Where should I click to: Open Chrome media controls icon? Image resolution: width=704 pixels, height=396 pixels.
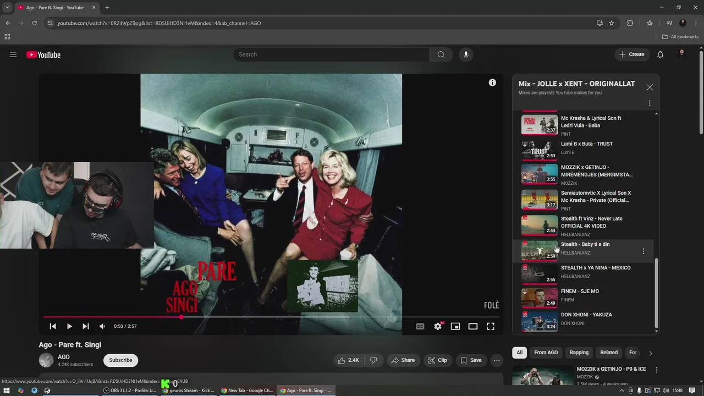pos(669,23)
